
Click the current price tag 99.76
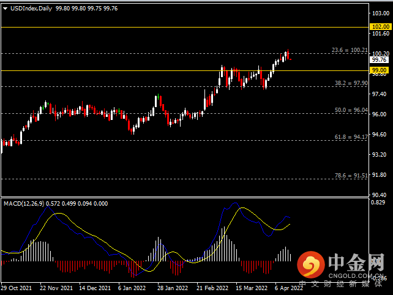coord(379,59)
